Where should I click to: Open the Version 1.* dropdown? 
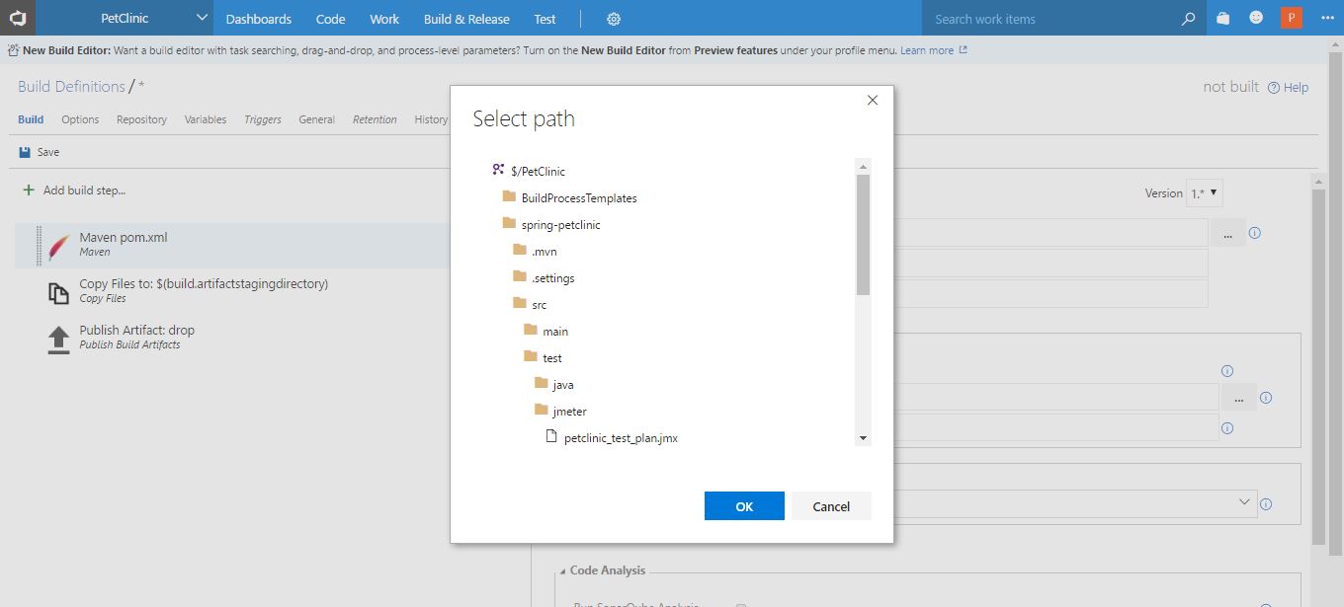(1205, 193)
